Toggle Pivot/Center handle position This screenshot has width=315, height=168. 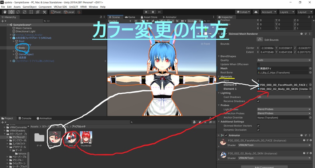pyautogui.click(x=56, y=12)
